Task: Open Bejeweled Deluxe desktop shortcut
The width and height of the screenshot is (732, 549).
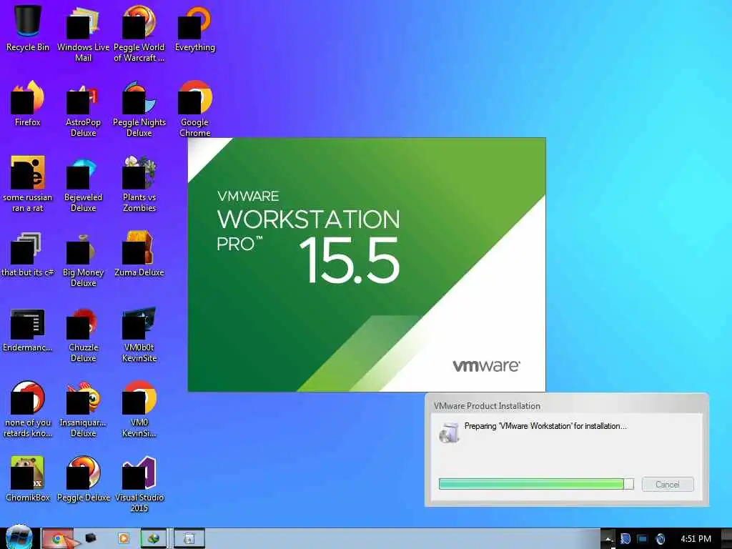Action: pyautogui.click(x=83, y=184)
